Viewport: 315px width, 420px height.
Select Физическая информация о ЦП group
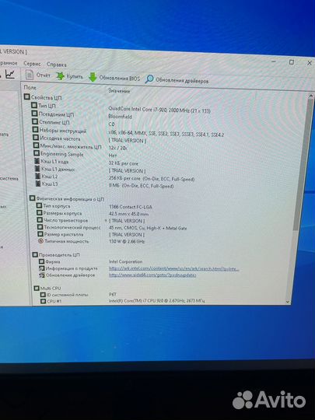67,199
